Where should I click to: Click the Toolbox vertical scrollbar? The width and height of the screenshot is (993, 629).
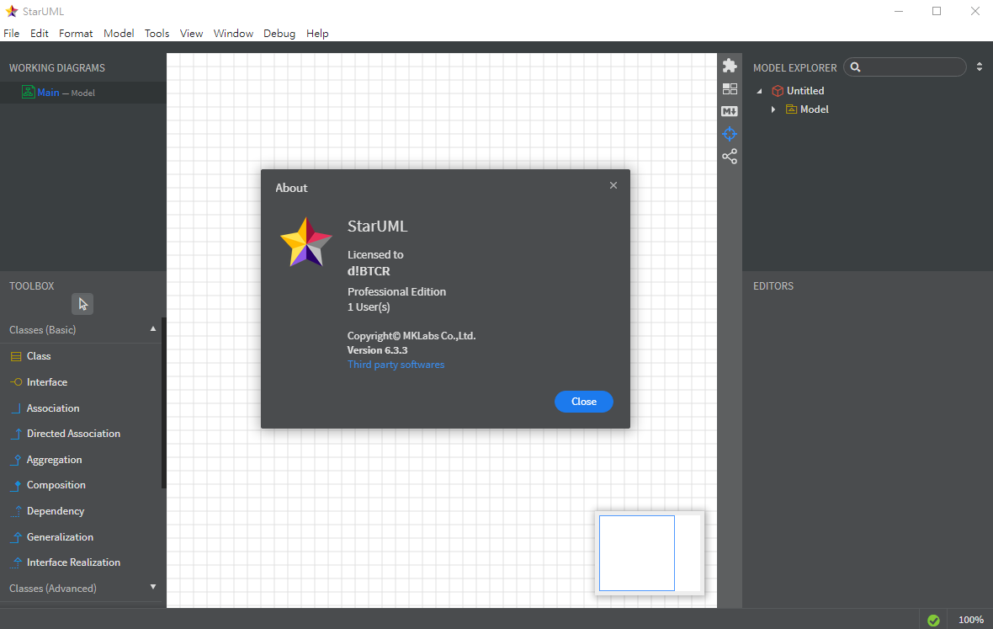[164, 402]
